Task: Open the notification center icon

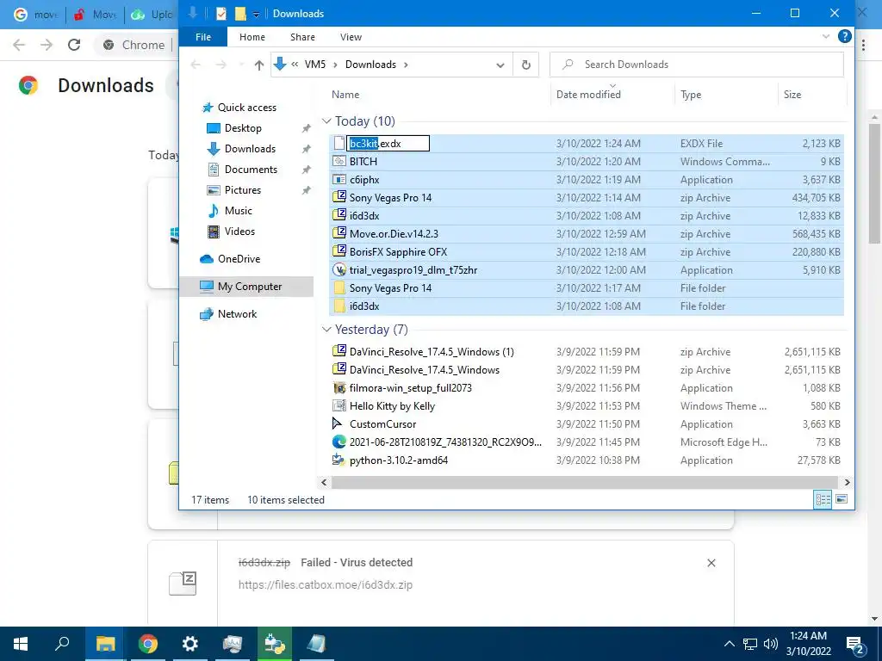Action: point(855,644)
